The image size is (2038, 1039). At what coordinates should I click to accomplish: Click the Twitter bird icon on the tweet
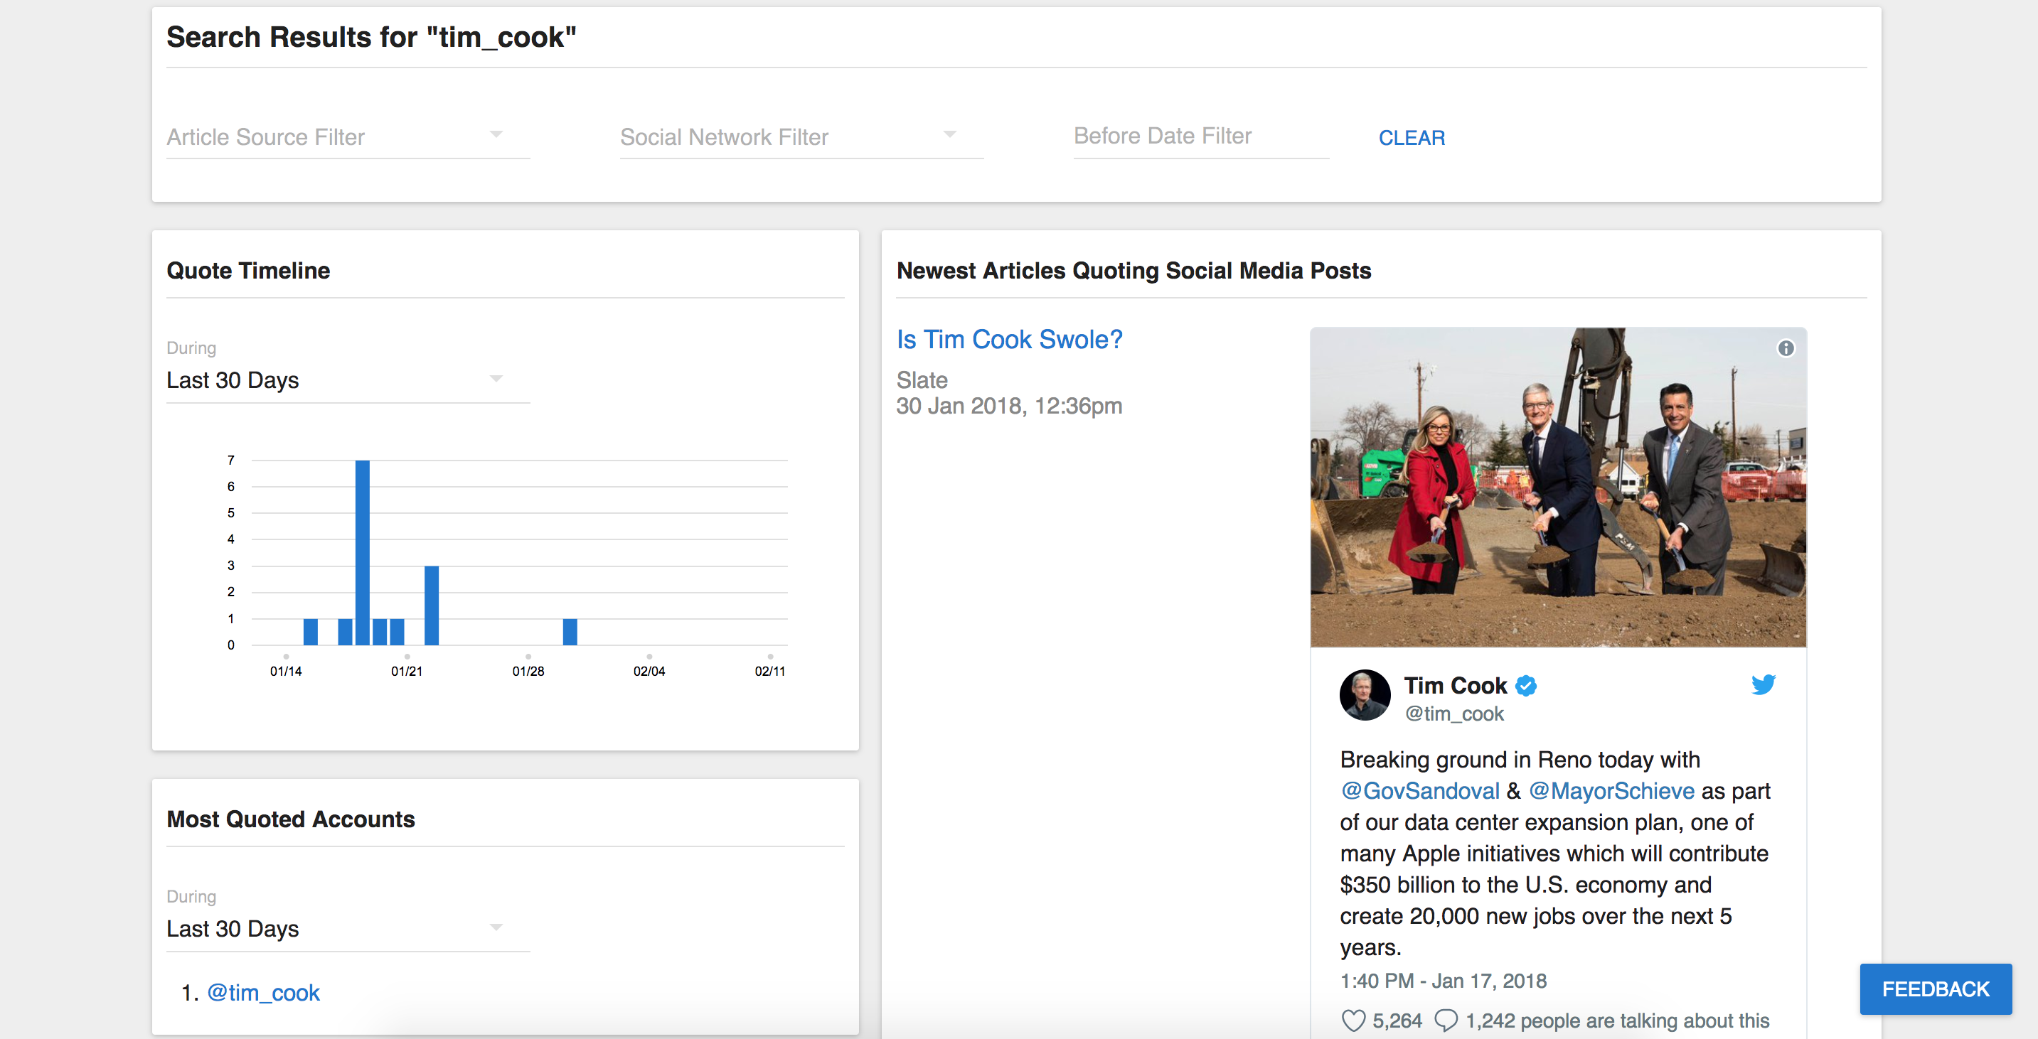1764,685
